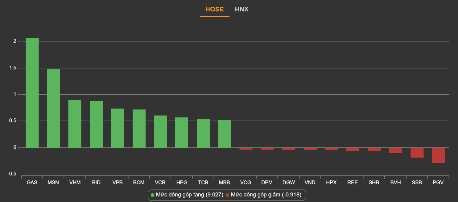This screenshot has width=458, height=202.
Task: Click the green legend dot for gainers
Action: coord(152,195)
